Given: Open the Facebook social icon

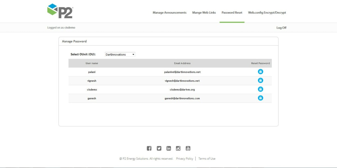Looking at the screenshot, I should (x=149, y=148).
